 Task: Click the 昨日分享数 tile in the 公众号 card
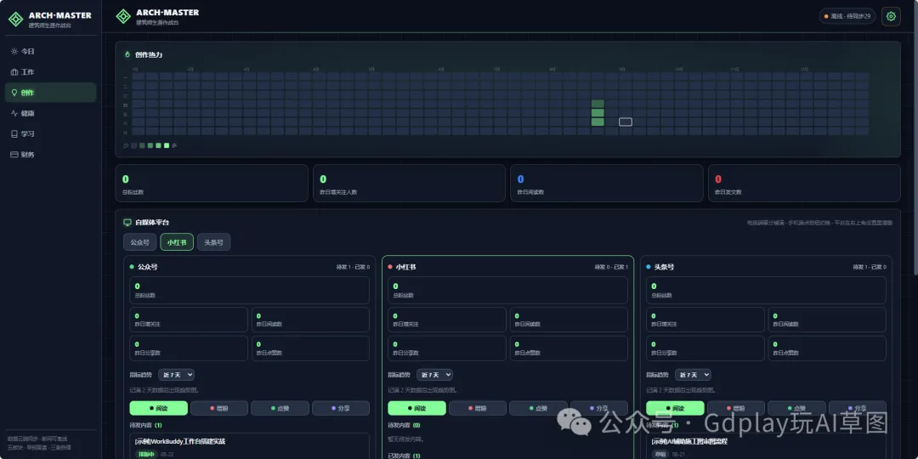(x=189, y=348)
